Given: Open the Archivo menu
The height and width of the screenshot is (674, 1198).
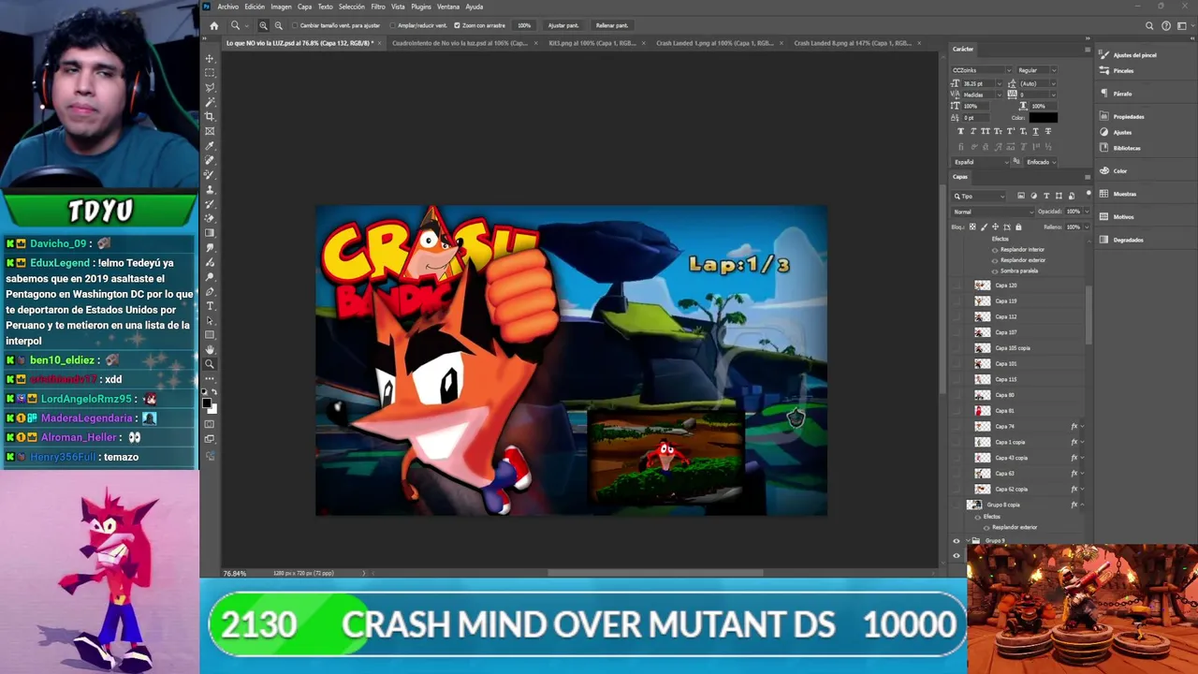Looking at the screenshot, I should click(227, 7).
